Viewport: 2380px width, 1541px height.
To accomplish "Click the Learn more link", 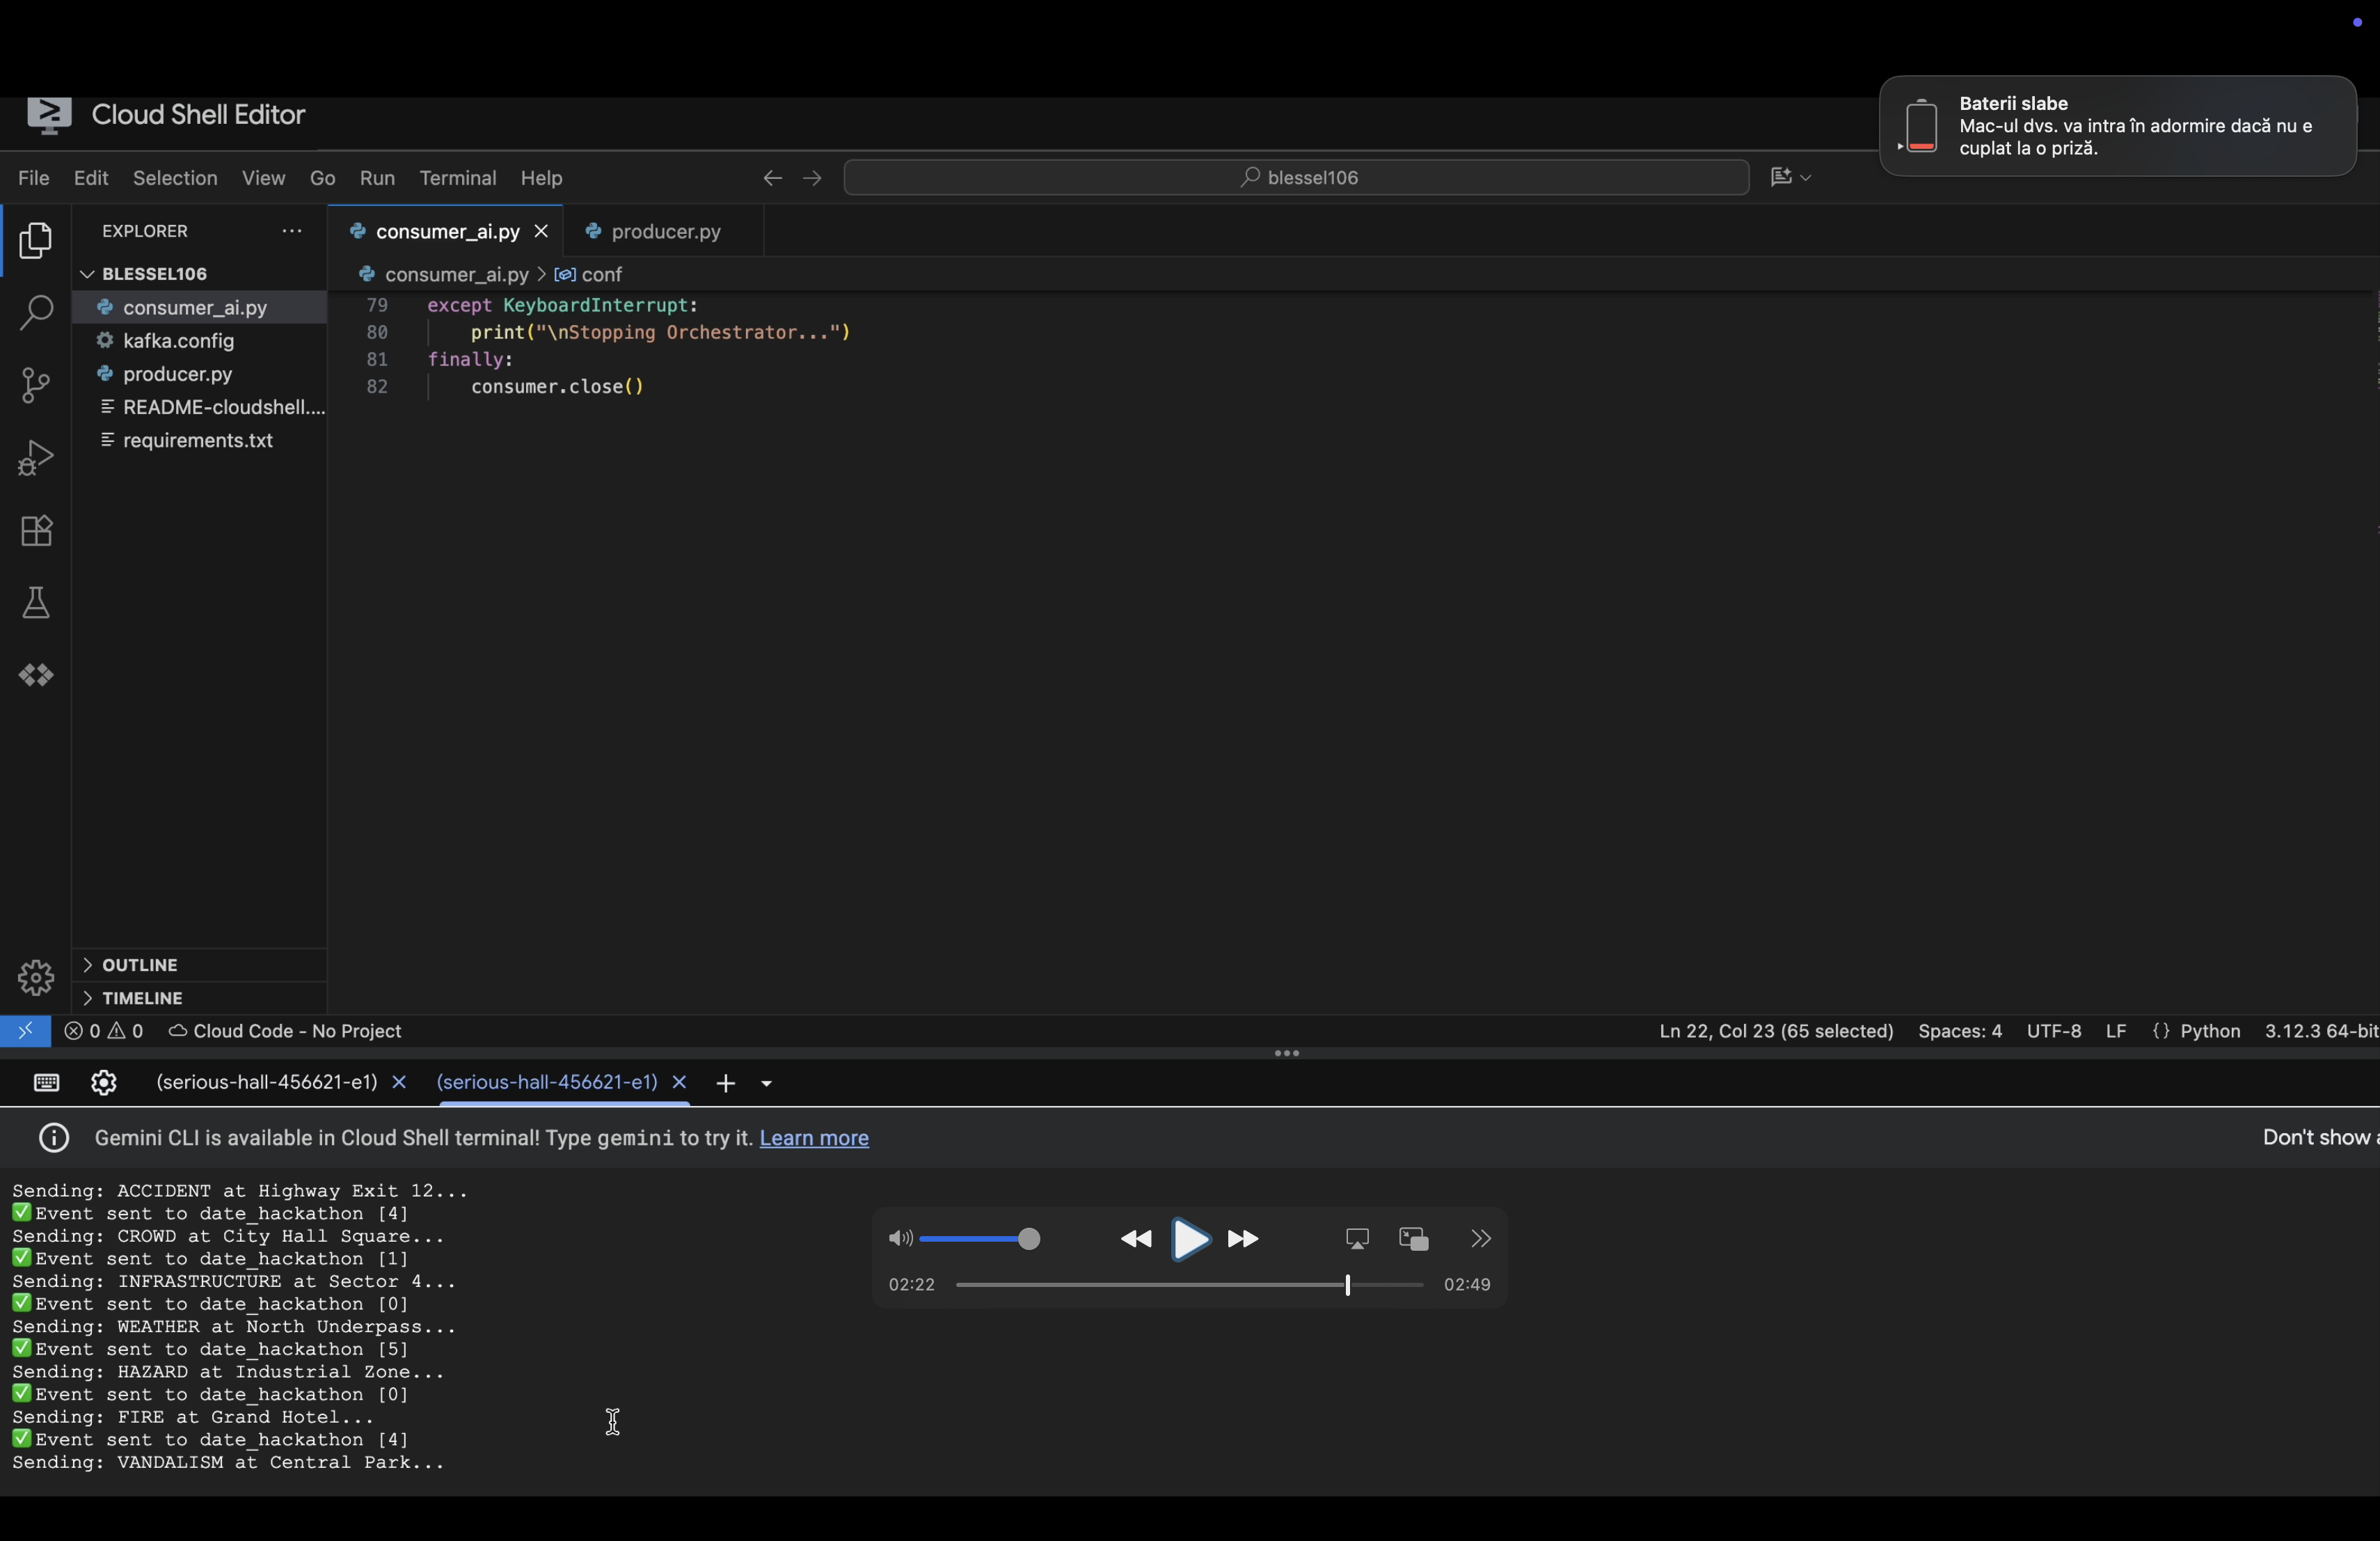I will (813, 1138).
